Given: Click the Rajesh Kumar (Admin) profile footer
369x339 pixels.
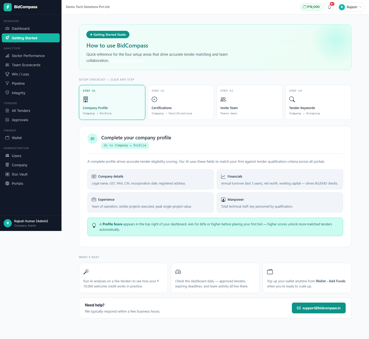Looking at the screenshot, I should (x=31, y=223).
